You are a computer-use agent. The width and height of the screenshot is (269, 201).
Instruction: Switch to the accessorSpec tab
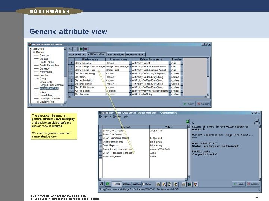click(x=78, y=54)
